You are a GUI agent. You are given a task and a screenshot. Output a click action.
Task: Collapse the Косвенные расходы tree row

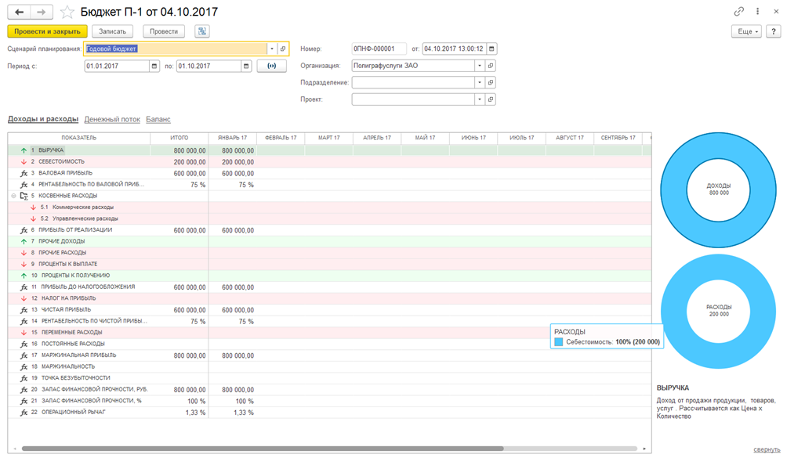pos(13,196)
